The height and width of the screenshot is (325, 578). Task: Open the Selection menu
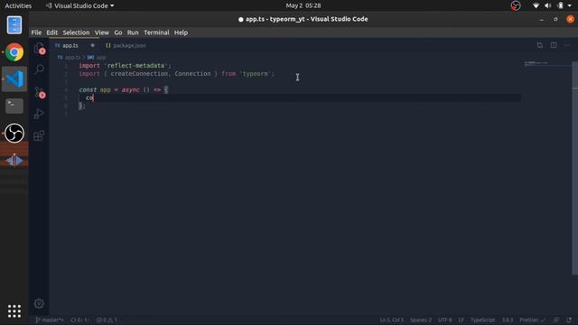[76, 32]
